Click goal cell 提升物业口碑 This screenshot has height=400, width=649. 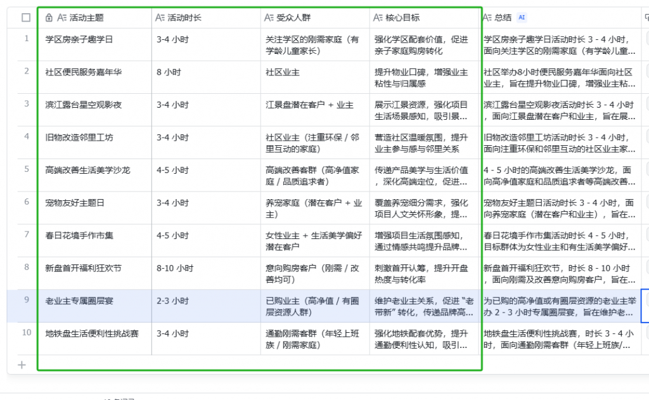pyautogui.click(x=425, y=77)
